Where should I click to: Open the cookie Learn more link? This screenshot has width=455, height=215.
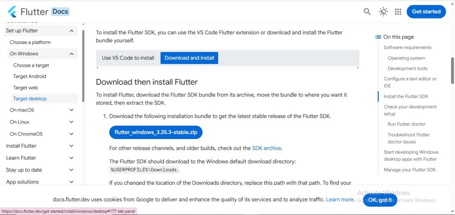pyautogui.click(x=340, y=199)
